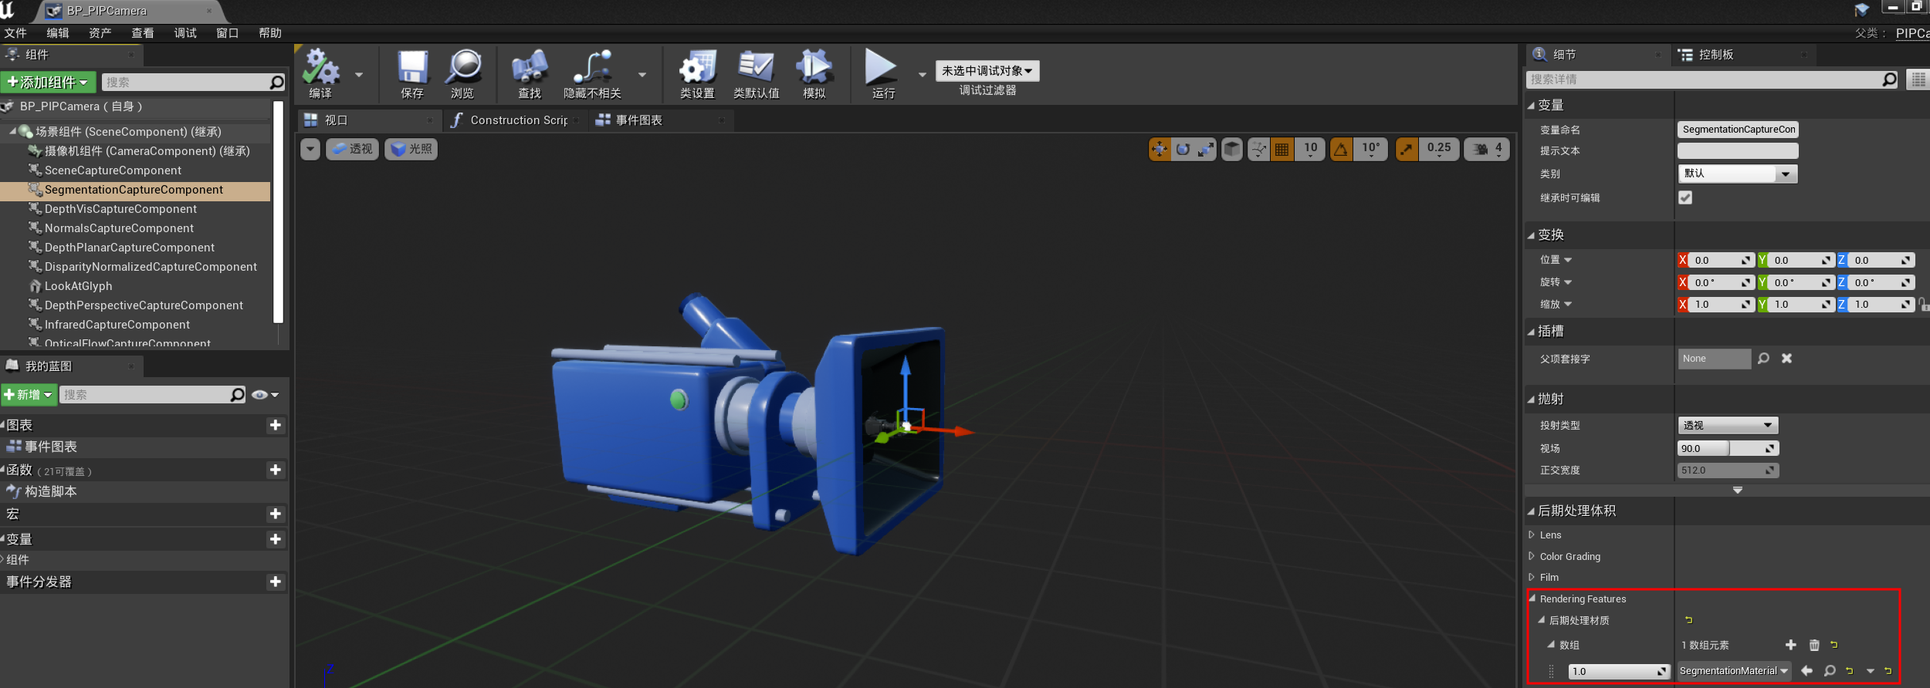Screen dimensions: 1930x688
Task: Click the Compile (编译) toolbar icon
Action: (x=320, y=69)
